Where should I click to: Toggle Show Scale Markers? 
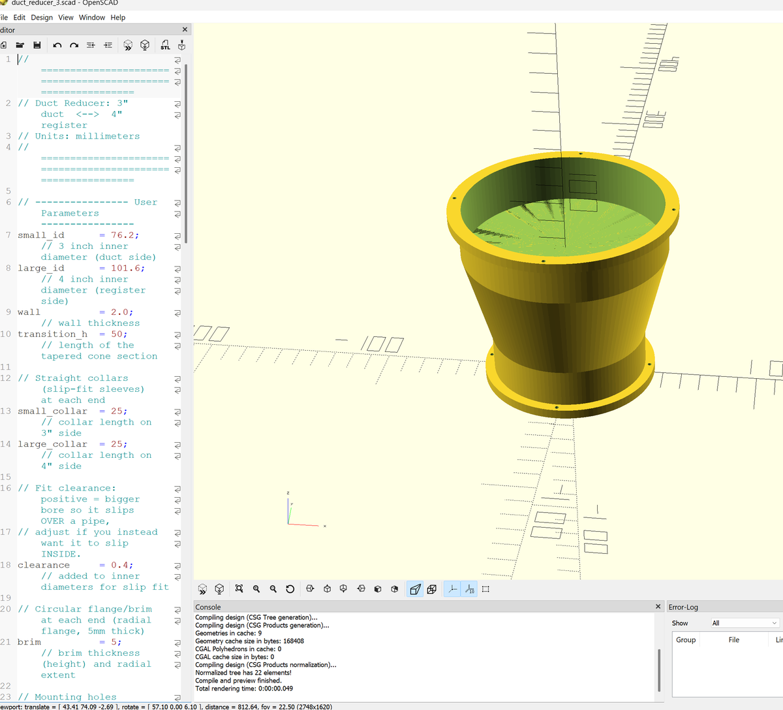pos(470,589)
